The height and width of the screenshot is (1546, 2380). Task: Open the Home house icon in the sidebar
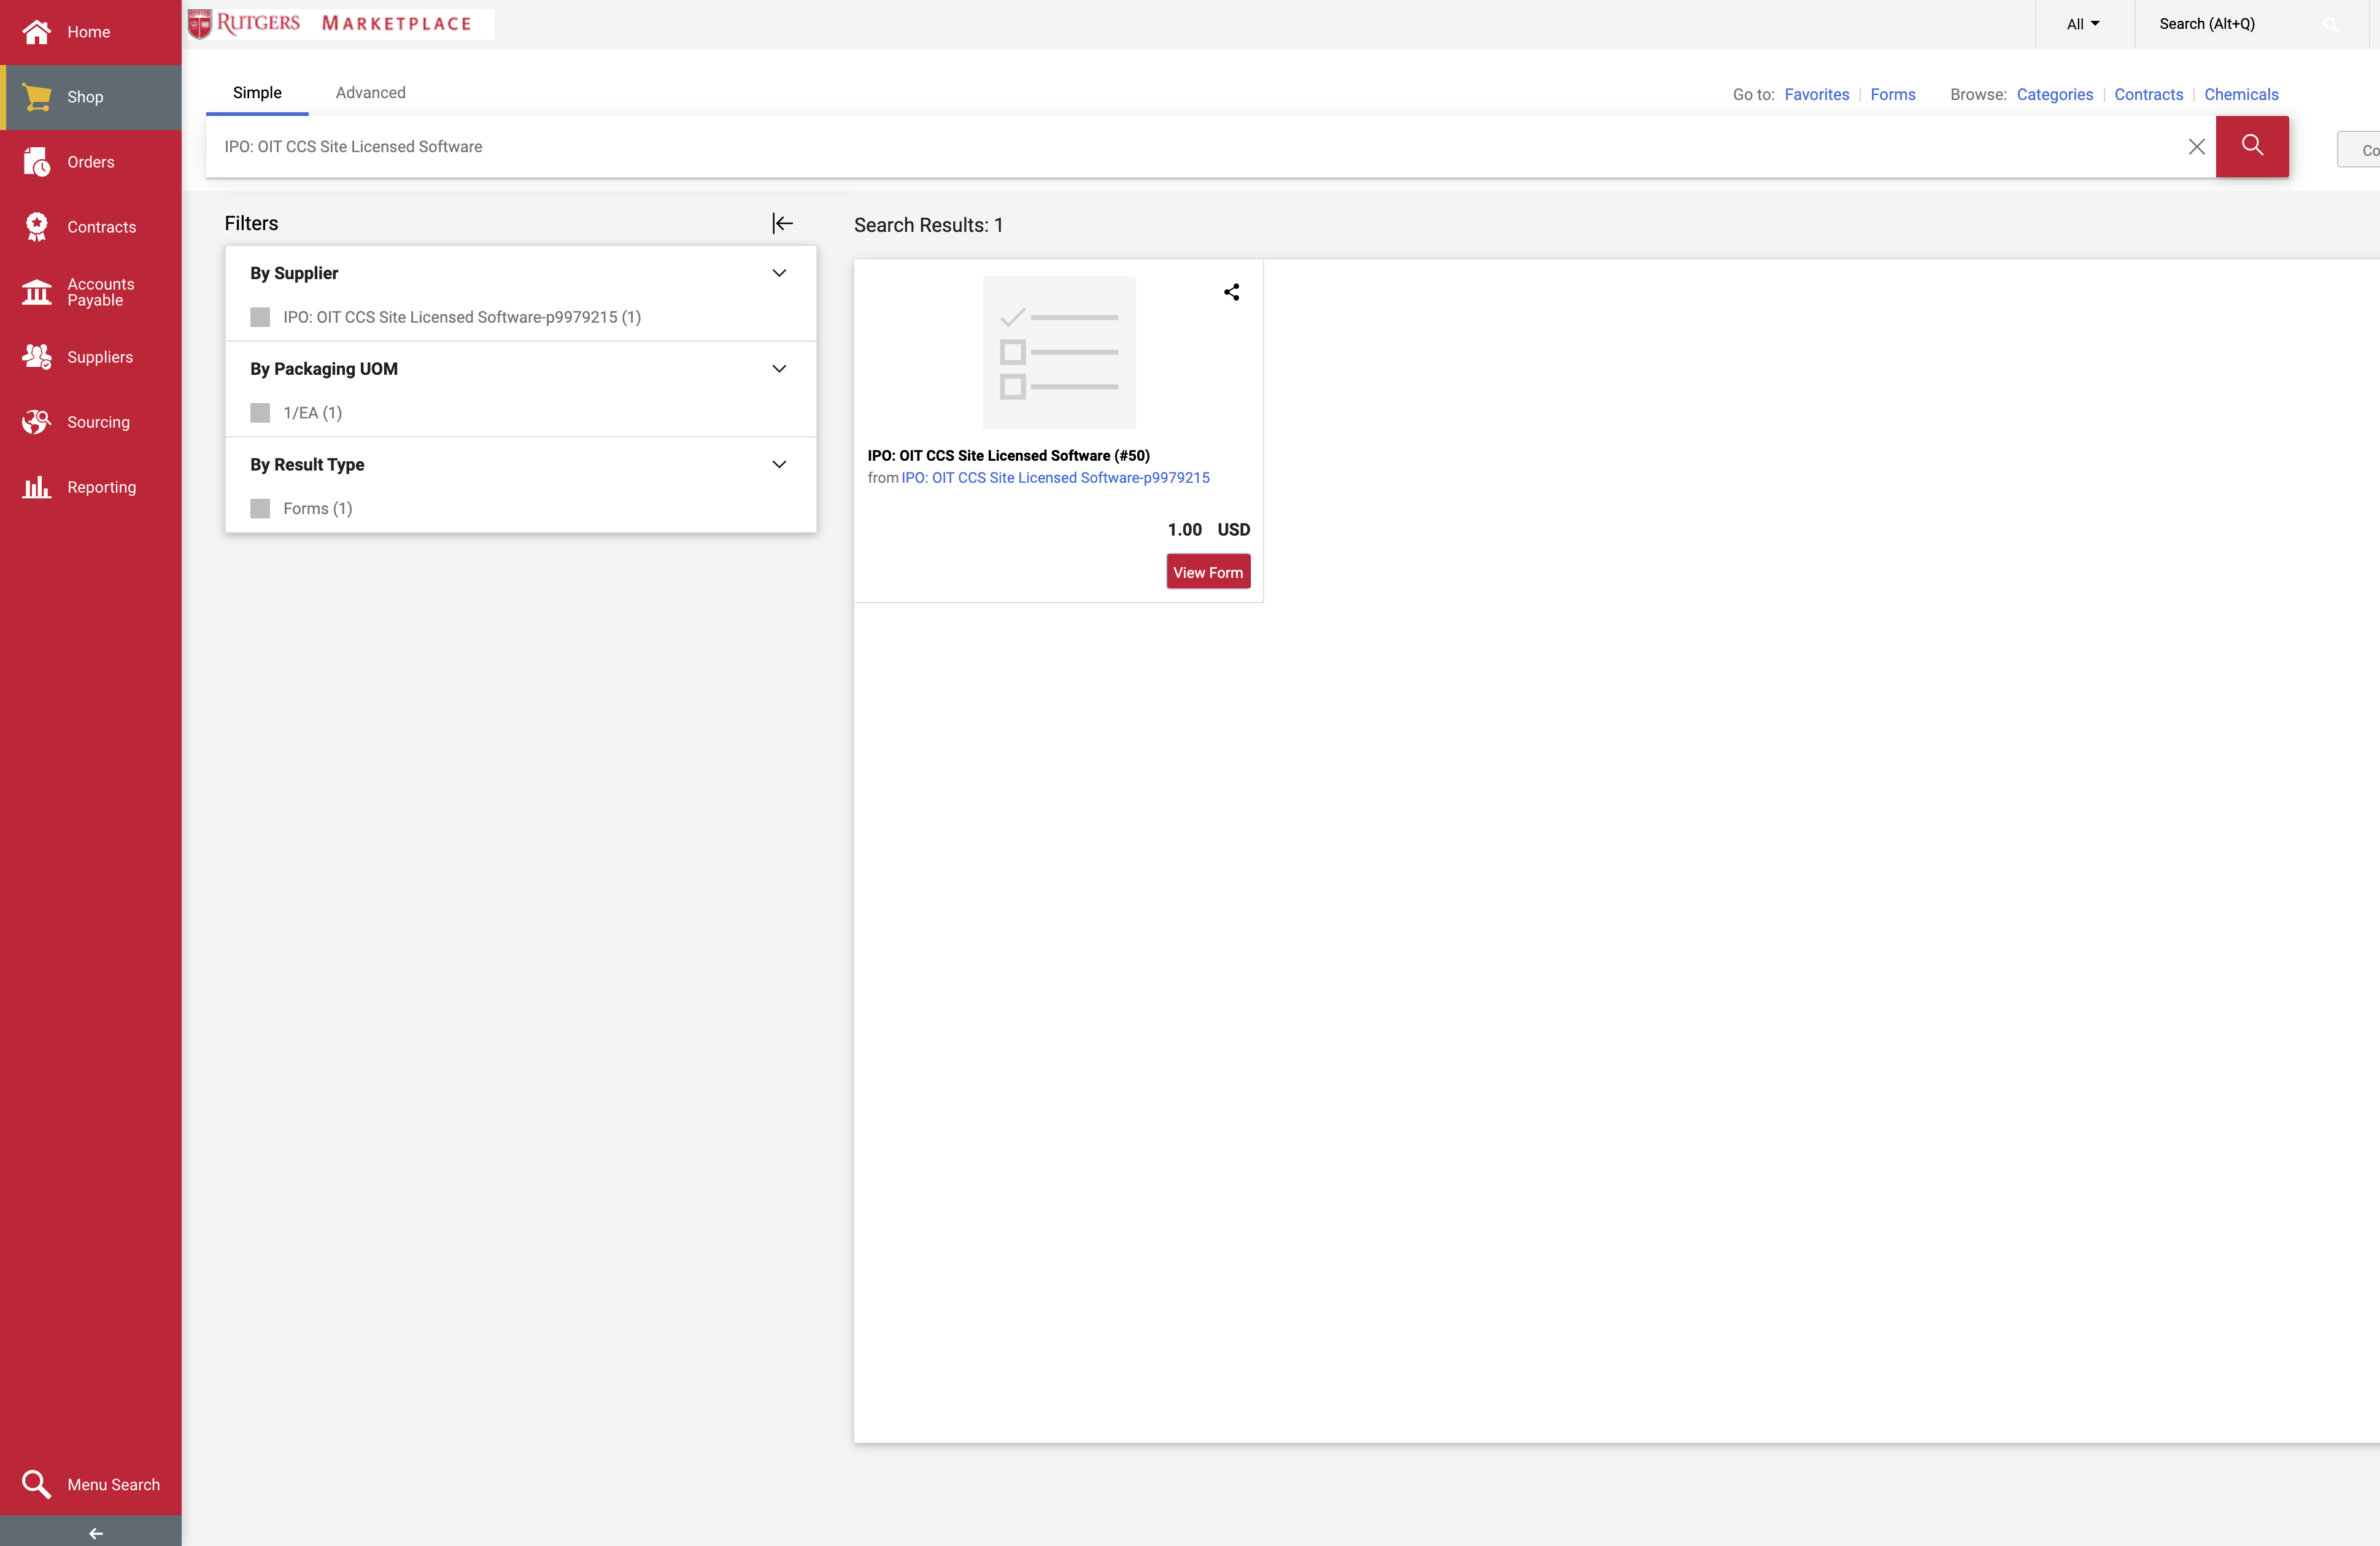(37, 32)
